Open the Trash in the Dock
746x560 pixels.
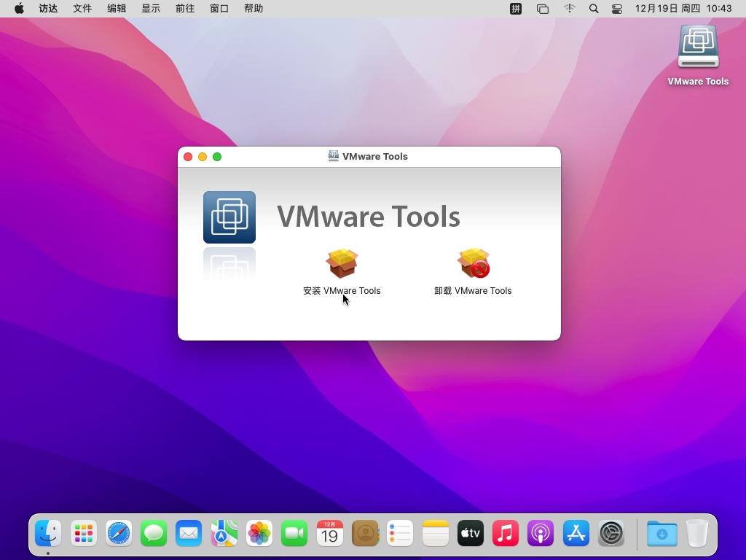[x=697, y=534]
